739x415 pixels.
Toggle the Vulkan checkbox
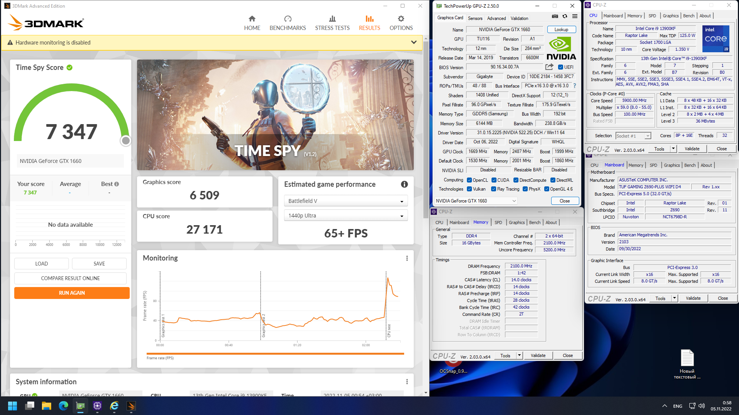(469, 189)
